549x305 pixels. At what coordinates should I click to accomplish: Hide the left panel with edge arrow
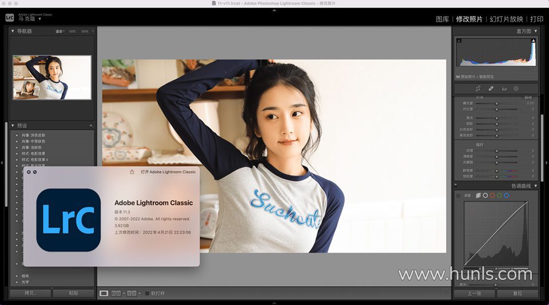2,163
